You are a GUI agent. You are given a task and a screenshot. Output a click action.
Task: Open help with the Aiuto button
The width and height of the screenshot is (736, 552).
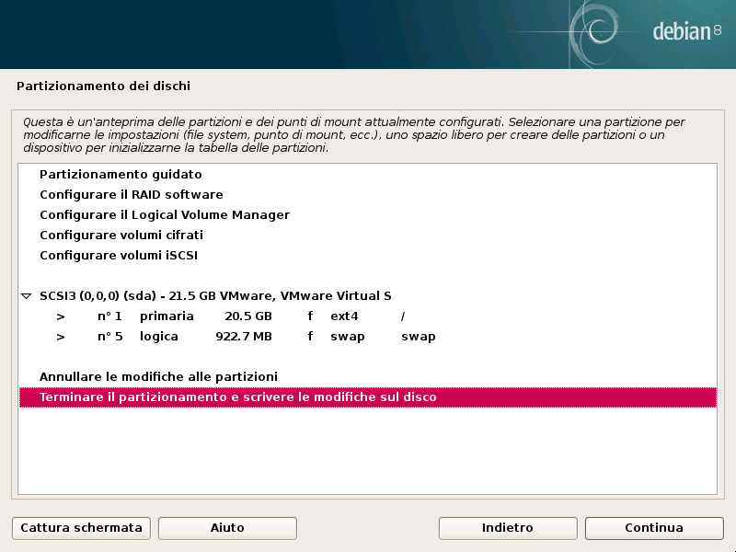pyautogui.click(x=227, y=528)
